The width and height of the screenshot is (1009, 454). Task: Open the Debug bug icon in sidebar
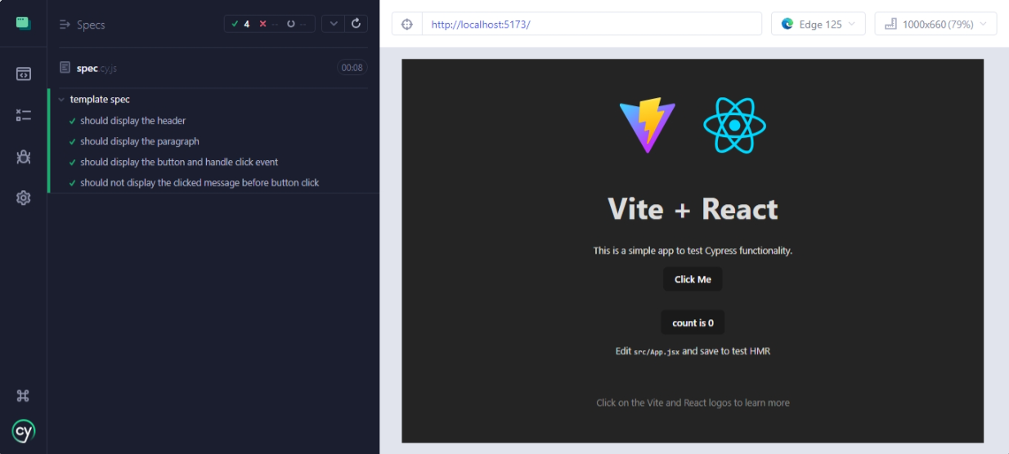coord(23,157)
